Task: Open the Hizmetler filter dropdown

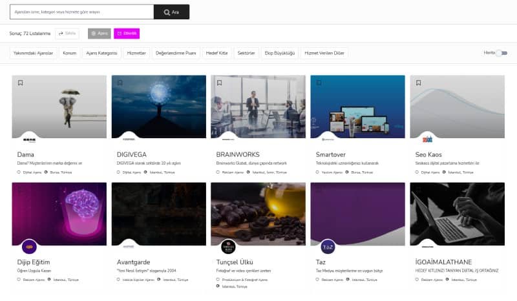Action: 136,53
